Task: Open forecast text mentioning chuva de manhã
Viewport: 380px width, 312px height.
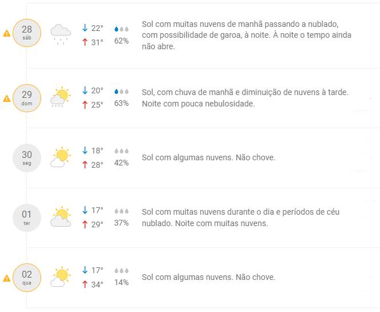Action: [x=245, y=98]
